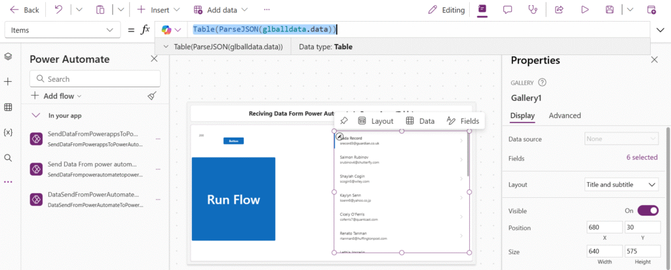Open Tree view layers icon in sidebar
671x270 pixels.
click(8, 56)
